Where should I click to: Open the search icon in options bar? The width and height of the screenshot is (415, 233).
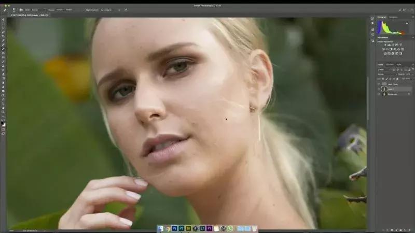400,10
